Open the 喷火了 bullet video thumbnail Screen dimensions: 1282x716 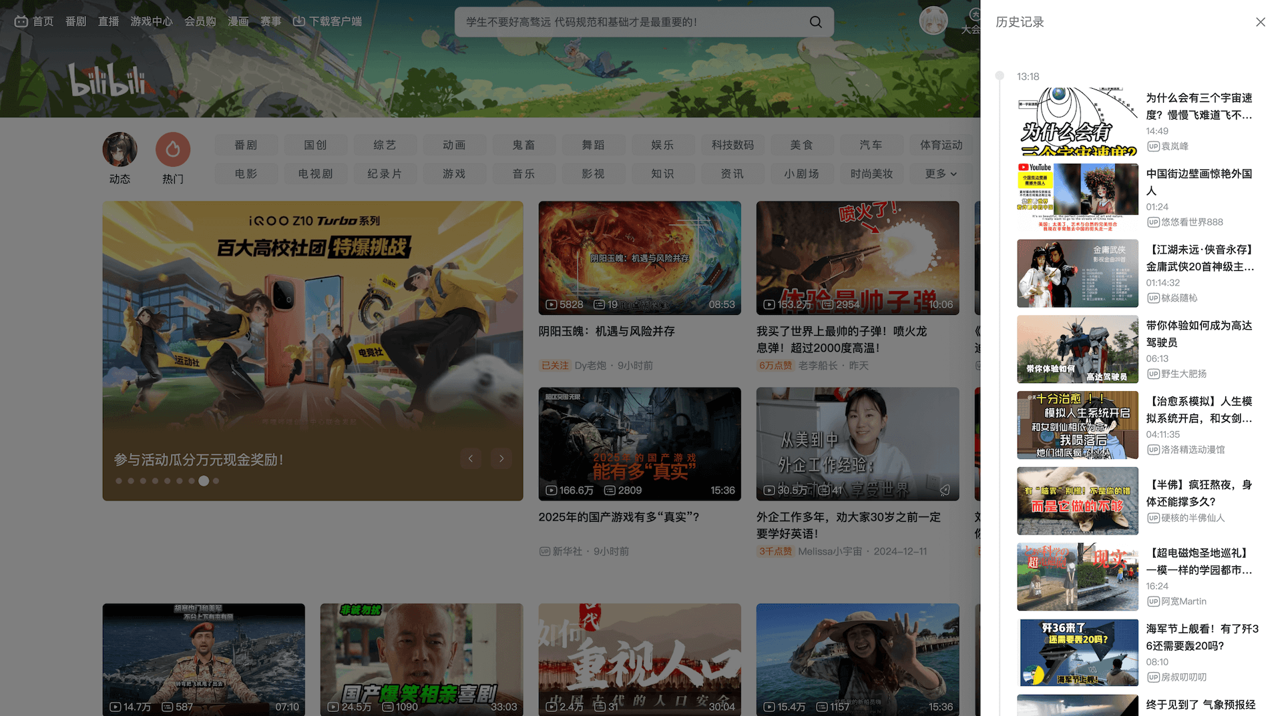(857, 258)
